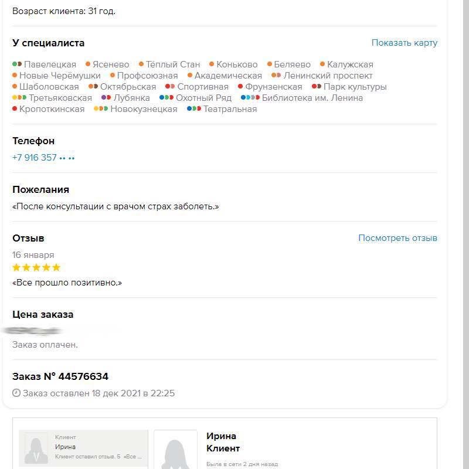Select the Тёплый Стан station
Screen dimensions: 469x469
(172, 64)
